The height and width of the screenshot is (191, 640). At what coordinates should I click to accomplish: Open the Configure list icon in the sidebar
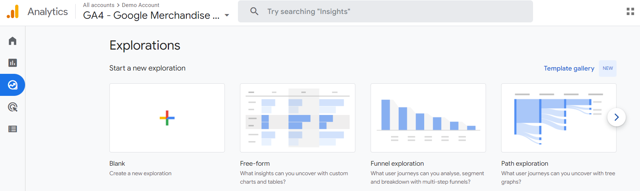pos(13,129)
